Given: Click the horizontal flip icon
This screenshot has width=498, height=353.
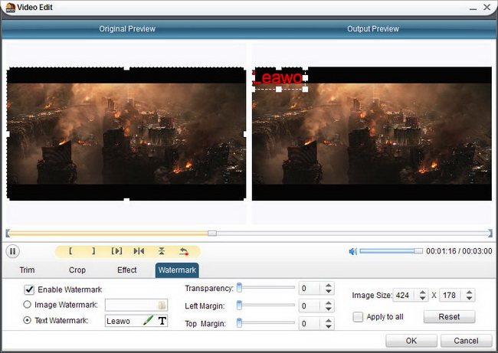Looking at the screenshot, I should 139,251.
